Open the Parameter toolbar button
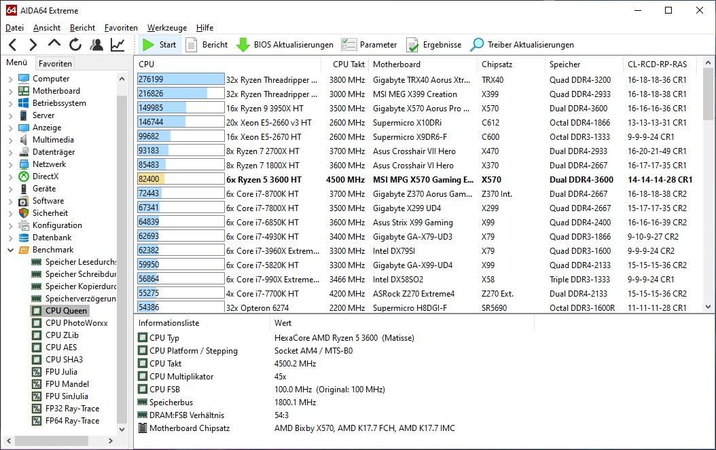The width and height of the screenshot is (716, 450). tap(369, 45)
